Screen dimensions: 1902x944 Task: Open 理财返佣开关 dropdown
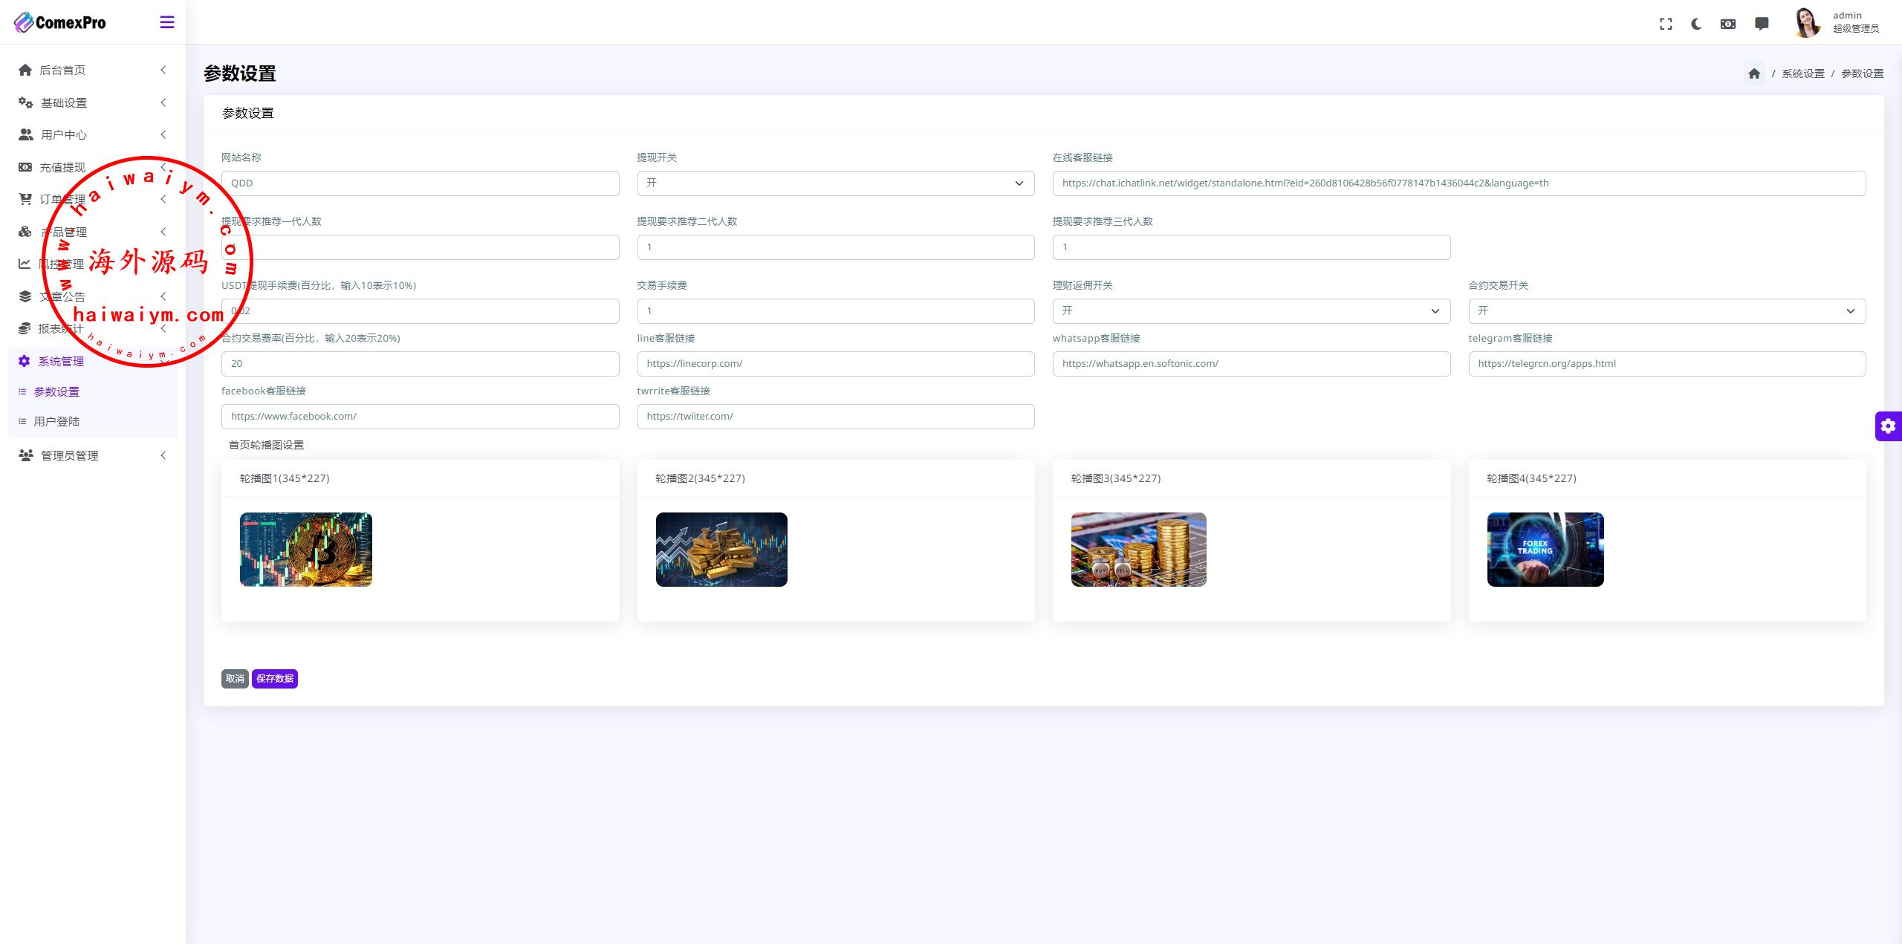(x=1250, y=311)
